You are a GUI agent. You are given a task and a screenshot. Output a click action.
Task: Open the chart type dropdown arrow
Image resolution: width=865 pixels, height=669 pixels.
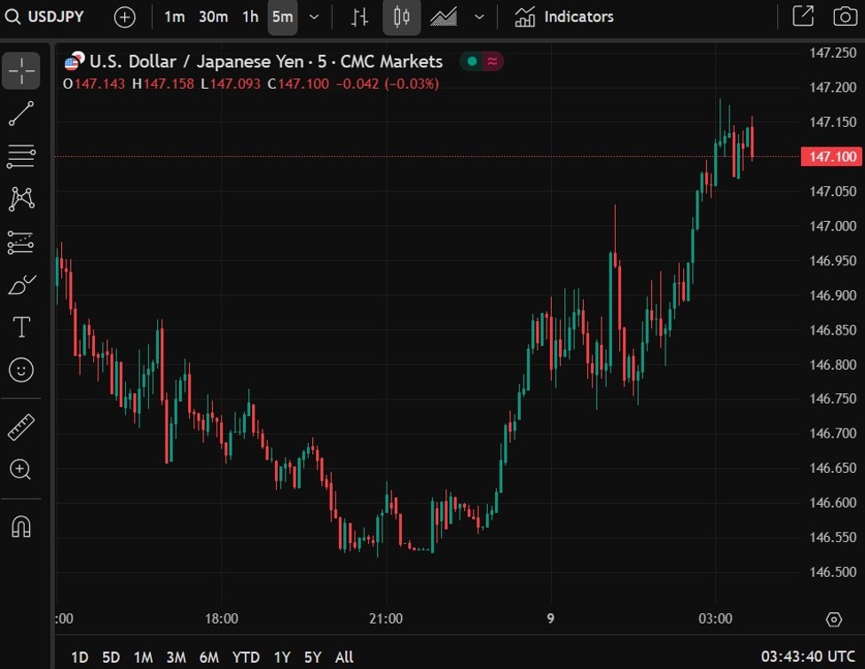[479, 17]
